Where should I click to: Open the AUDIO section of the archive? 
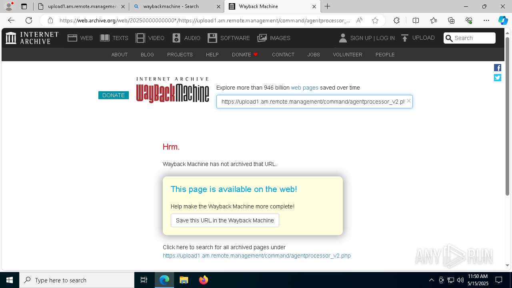tap(186, 38)
